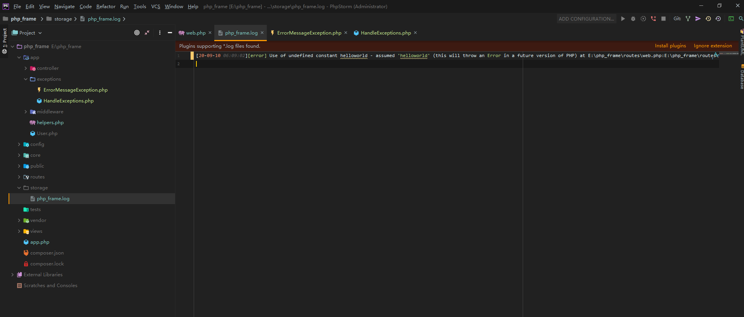Close the php_frame.log tab

(262, 33)
